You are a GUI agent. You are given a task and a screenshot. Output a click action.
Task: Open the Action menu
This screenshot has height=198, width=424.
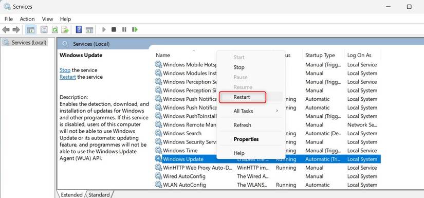(27, 19)
